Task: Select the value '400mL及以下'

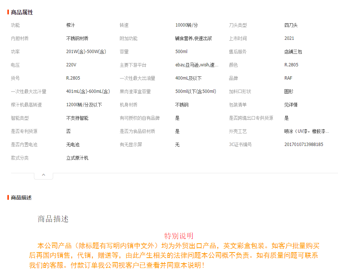Action: tap(189, 78)
